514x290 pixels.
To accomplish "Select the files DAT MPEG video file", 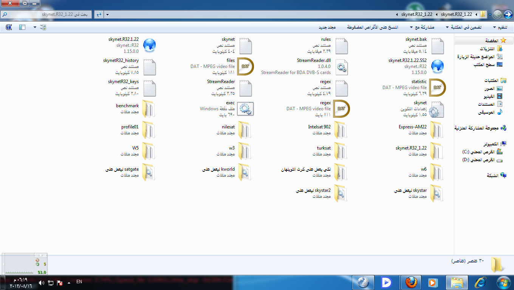I will coord(222,66).
